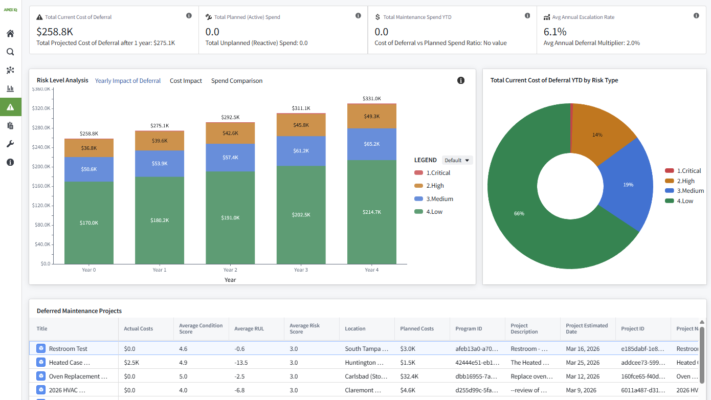This screenshot has width=711, height=400.
Task: Click the $2.5K actual cost cell
Action: click(146, 363)
